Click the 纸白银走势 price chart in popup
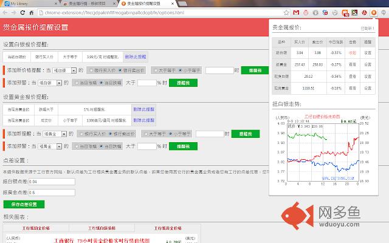 click(323, 150)
